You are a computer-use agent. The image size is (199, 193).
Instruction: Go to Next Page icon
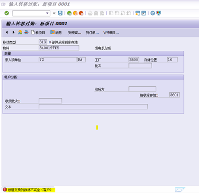coord(123,13)
